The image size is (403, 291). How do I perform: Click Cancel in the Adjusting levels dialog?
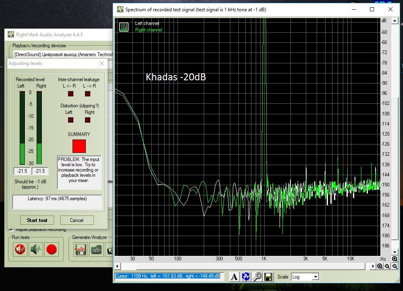coord(77,220)
